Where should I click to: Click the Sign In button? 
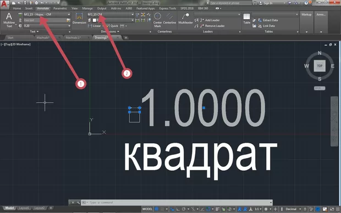click(x=266, y=3)
